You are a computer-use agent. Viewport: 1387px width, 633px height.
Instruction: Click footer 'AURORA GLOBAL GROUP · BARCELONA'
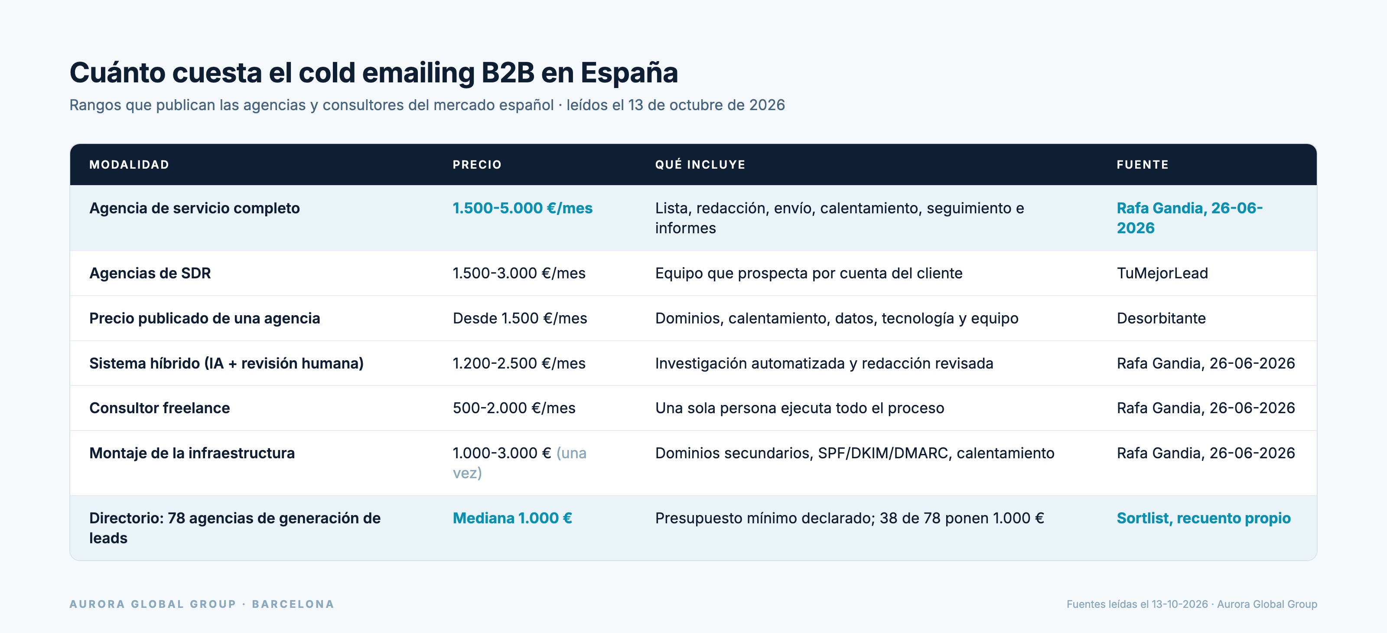click(x=202, y=604)
